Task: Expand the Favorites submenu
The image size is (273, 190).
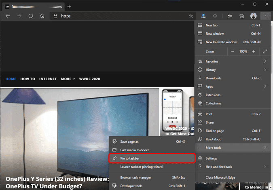Action: point(233,61)
